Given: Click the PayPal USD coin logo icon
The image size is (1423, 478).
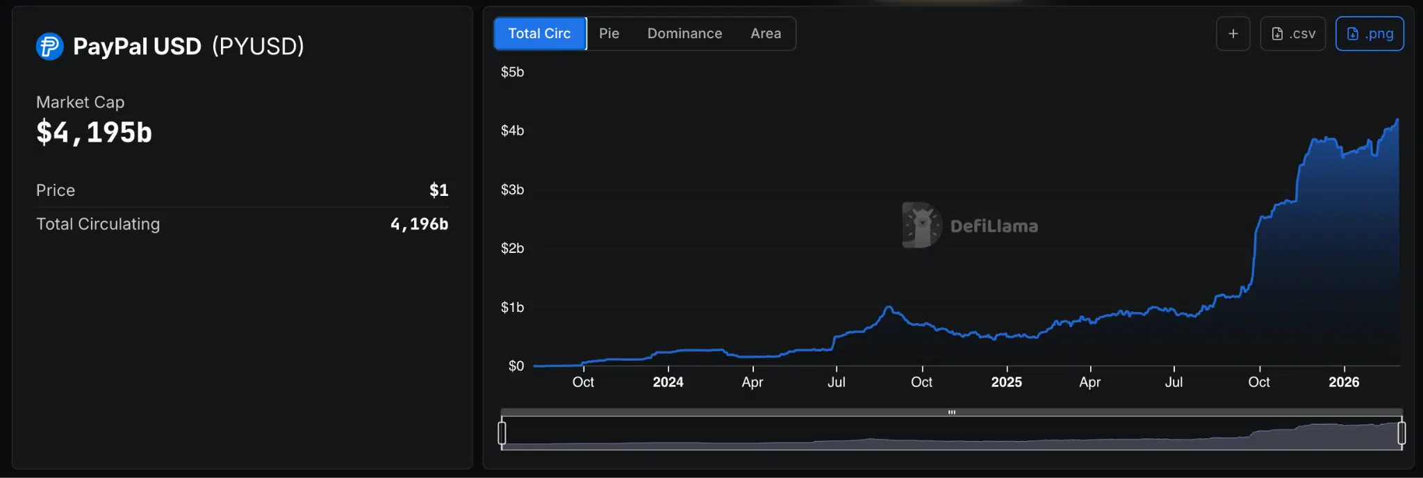Looking at the screenshot, I should (48, 47).
